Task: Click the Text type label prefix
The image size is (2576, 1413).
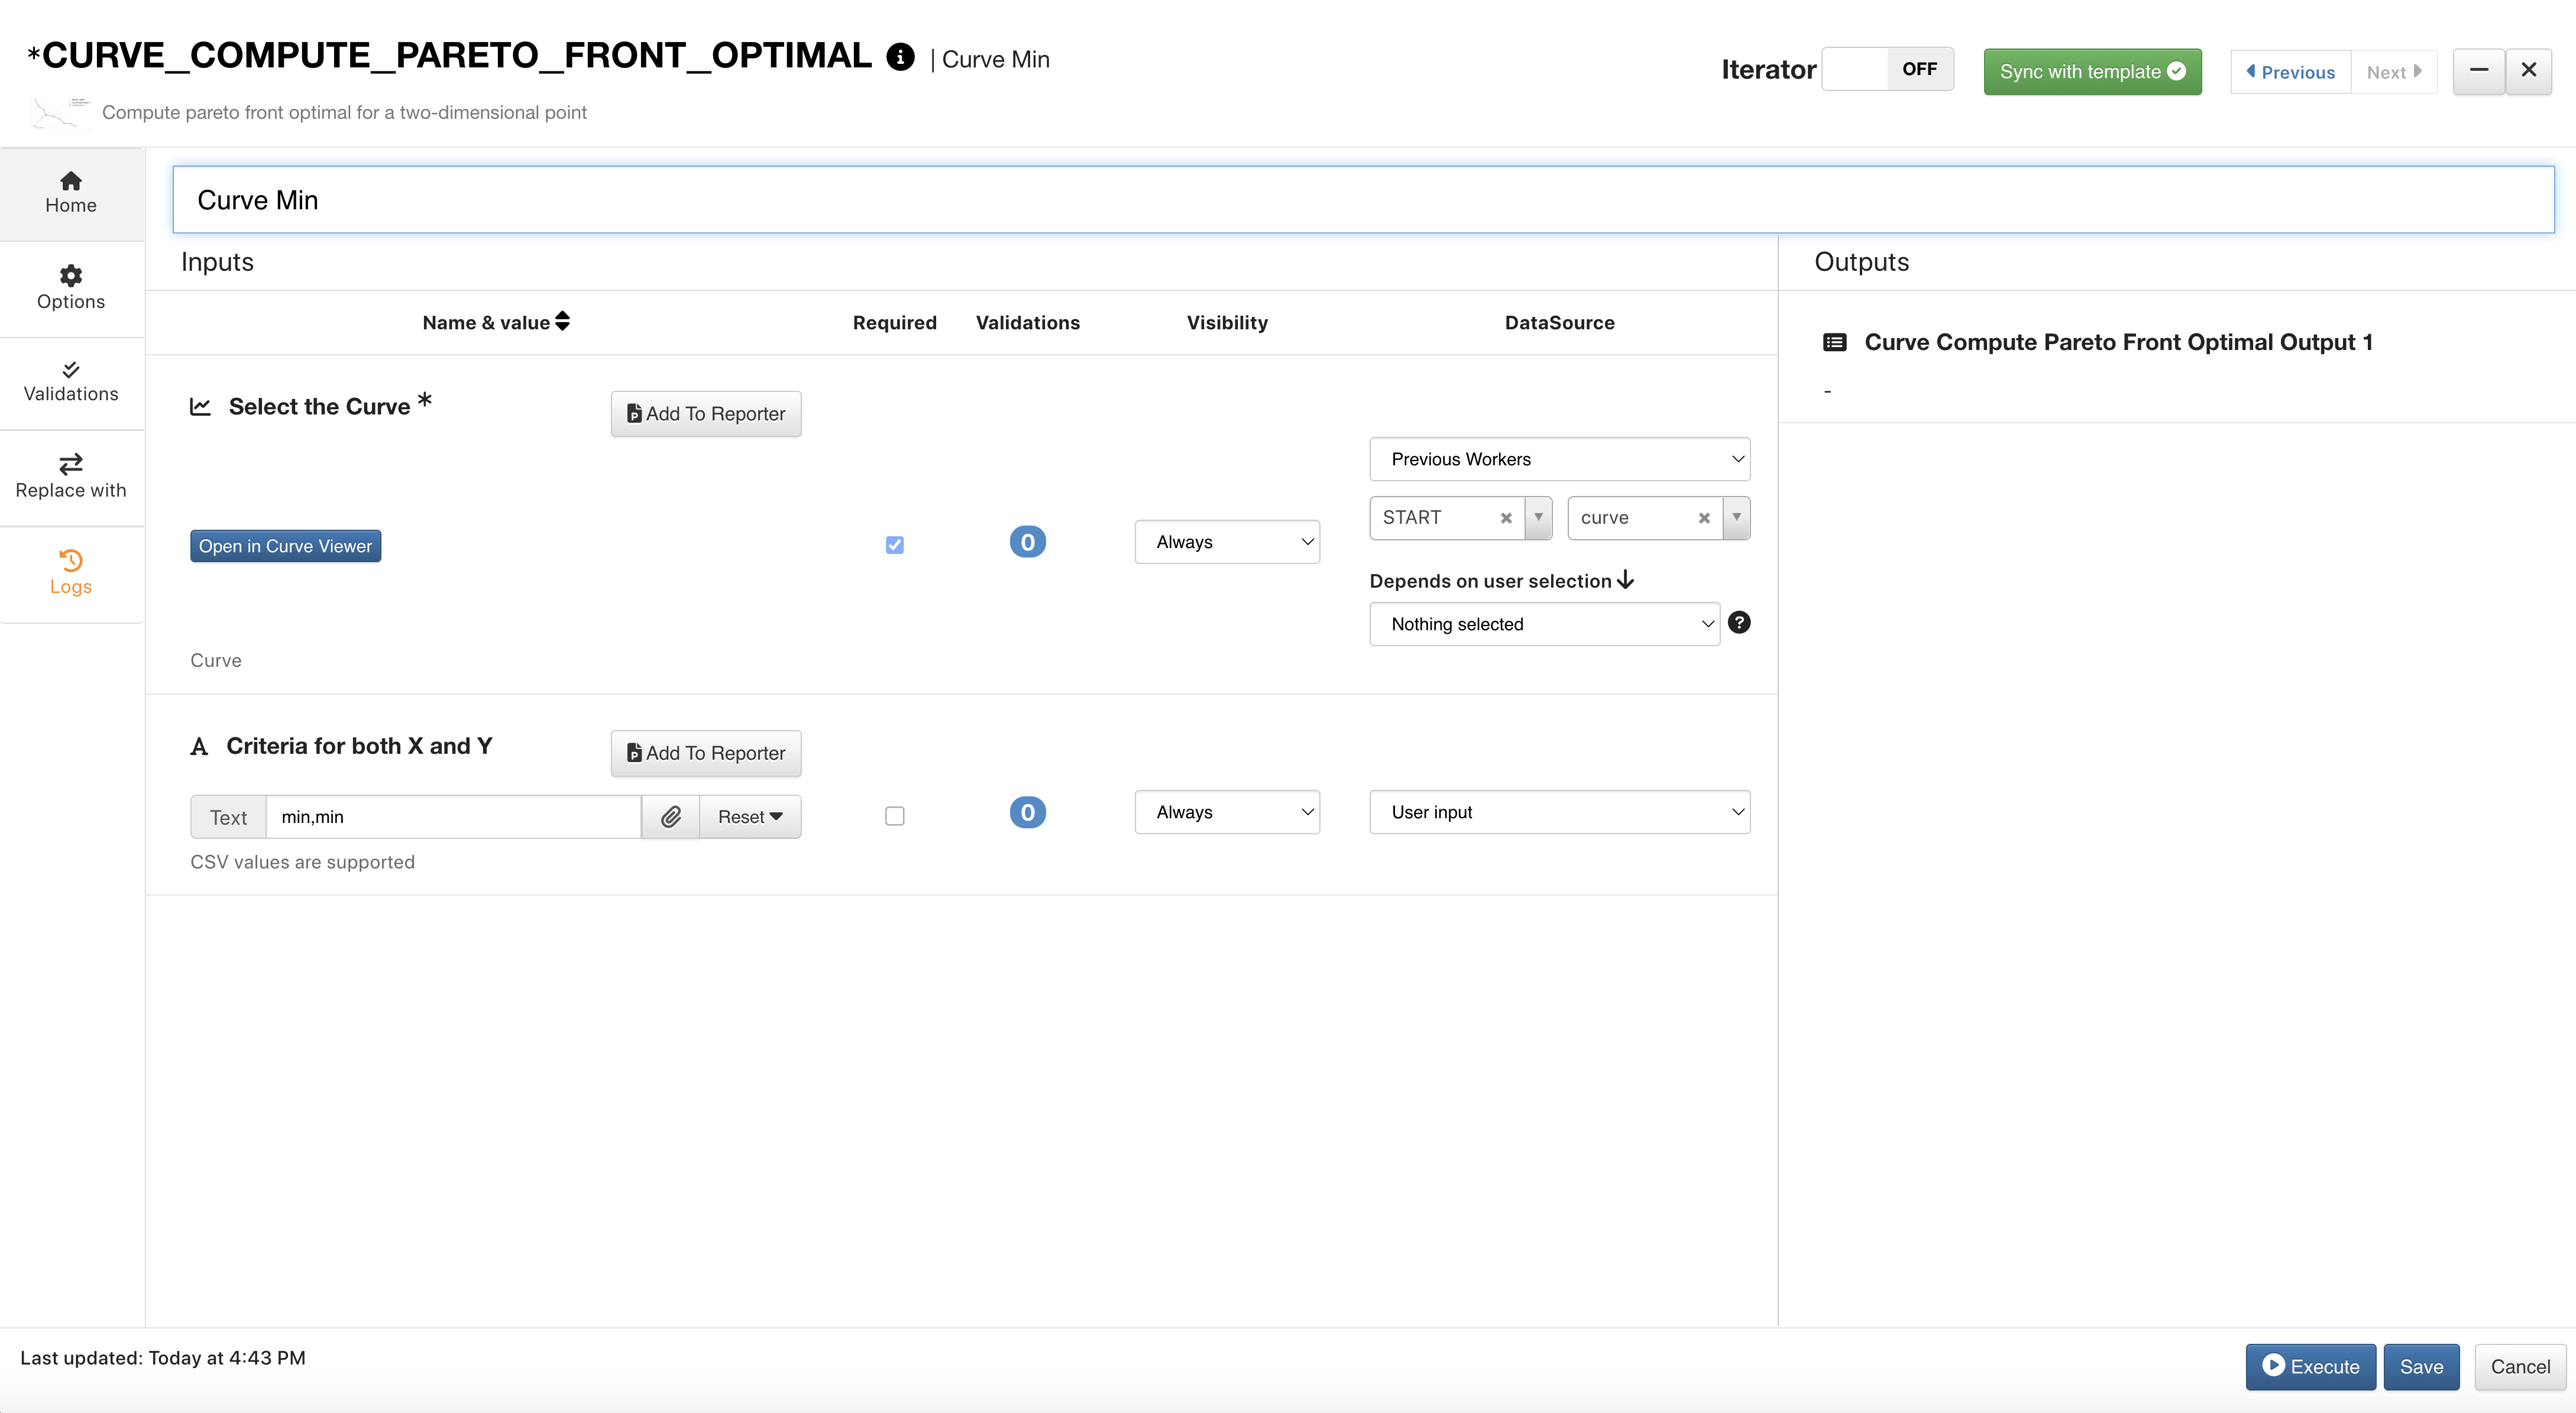Action: (x=228, y=817)
